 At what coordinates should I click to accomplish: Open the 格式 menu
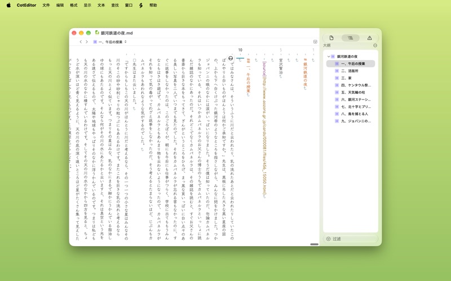(74, 5)
